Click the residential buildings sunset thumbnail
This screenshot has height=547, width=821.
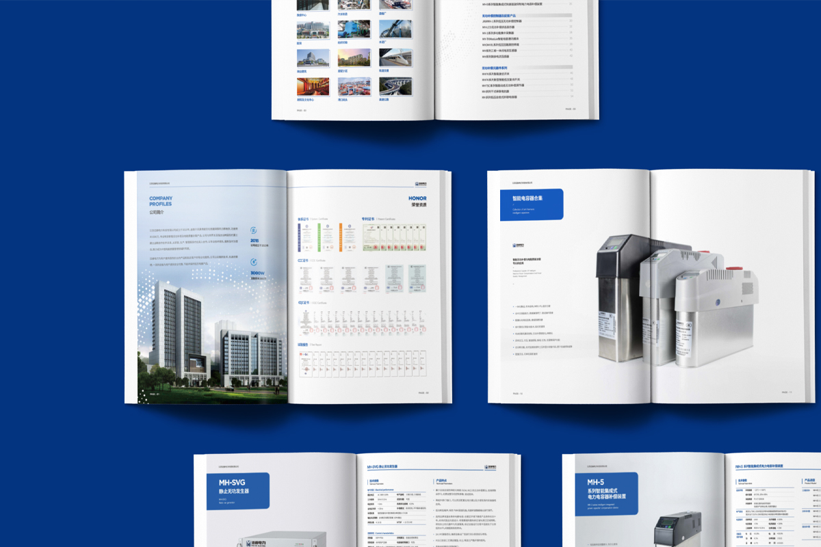click(x=354, y=57)
